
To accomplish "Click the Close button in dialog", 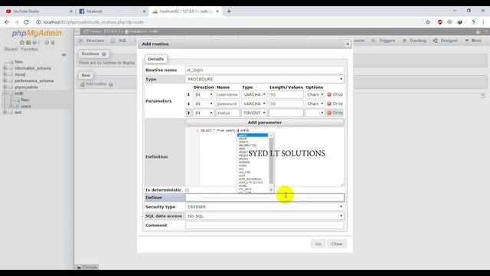I will 337,244.
